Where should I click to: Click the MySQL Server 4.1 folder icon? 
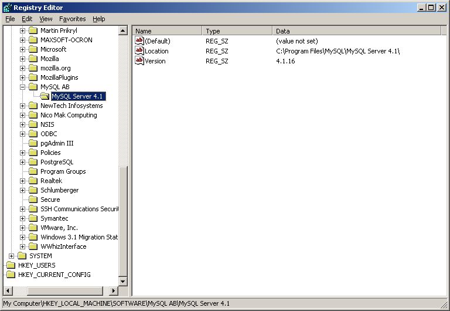click(x=45, y=96)
